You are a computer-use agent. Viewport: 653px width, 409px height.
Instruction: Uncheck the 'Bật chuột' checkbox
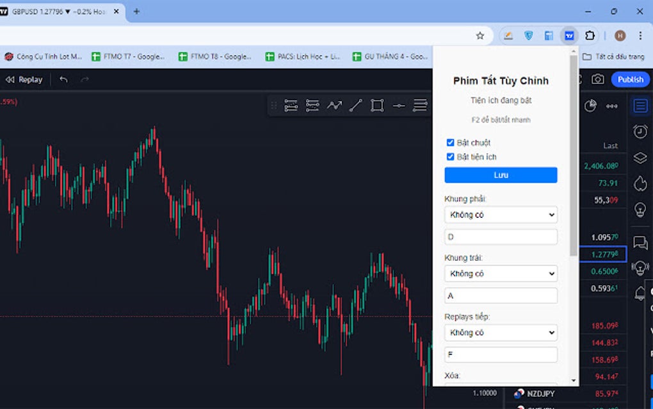pyautogui.click(x=451, y=142)
